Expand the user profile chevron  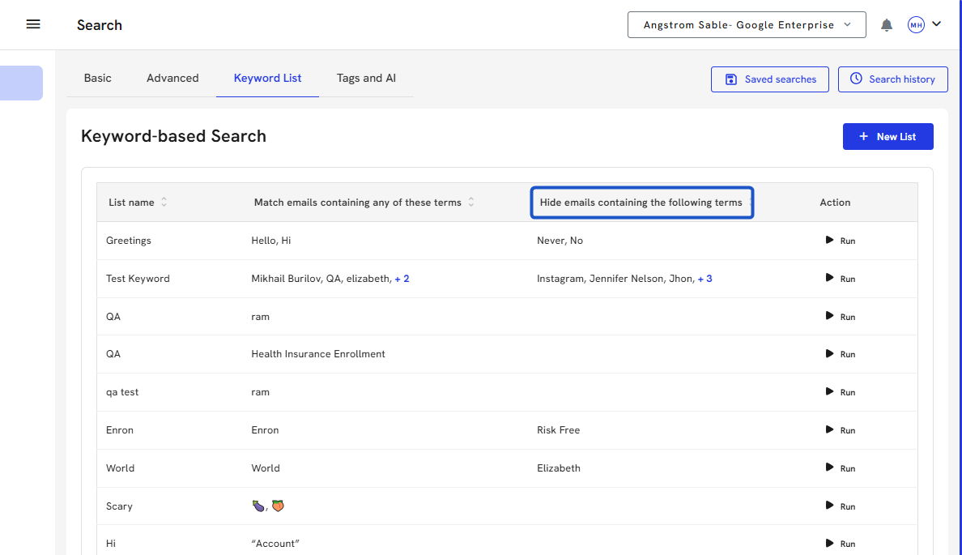(x=937, y=24)
